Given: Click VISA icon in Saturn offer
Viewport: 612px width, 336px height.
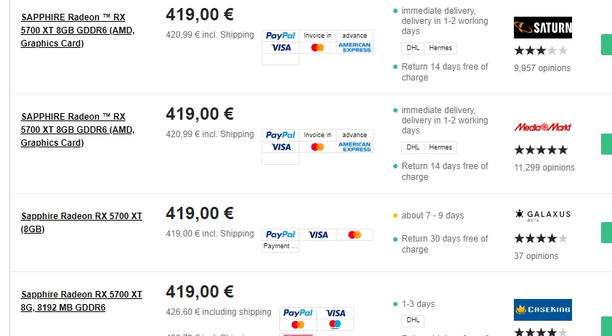Looking at the screenshot, I should click(281, 48).
